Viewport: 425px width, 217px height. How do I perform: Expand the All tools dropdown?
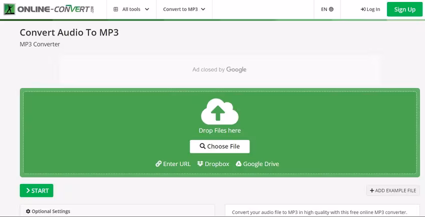[x=131, y=9]
